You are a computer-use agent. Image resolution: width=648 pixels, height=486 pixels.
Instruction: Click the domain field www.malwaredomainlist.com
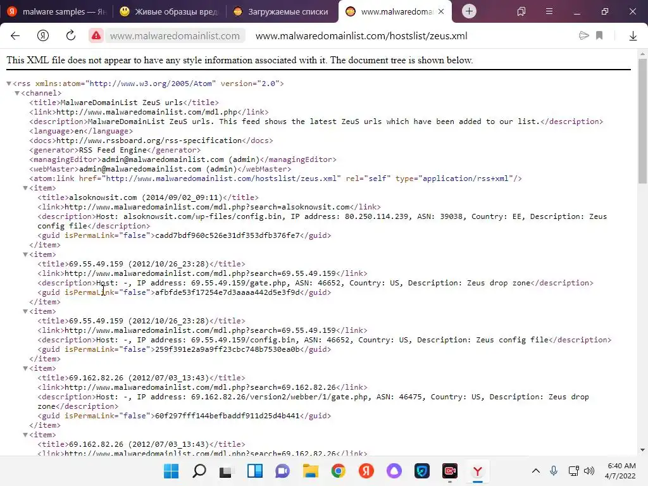175,36
